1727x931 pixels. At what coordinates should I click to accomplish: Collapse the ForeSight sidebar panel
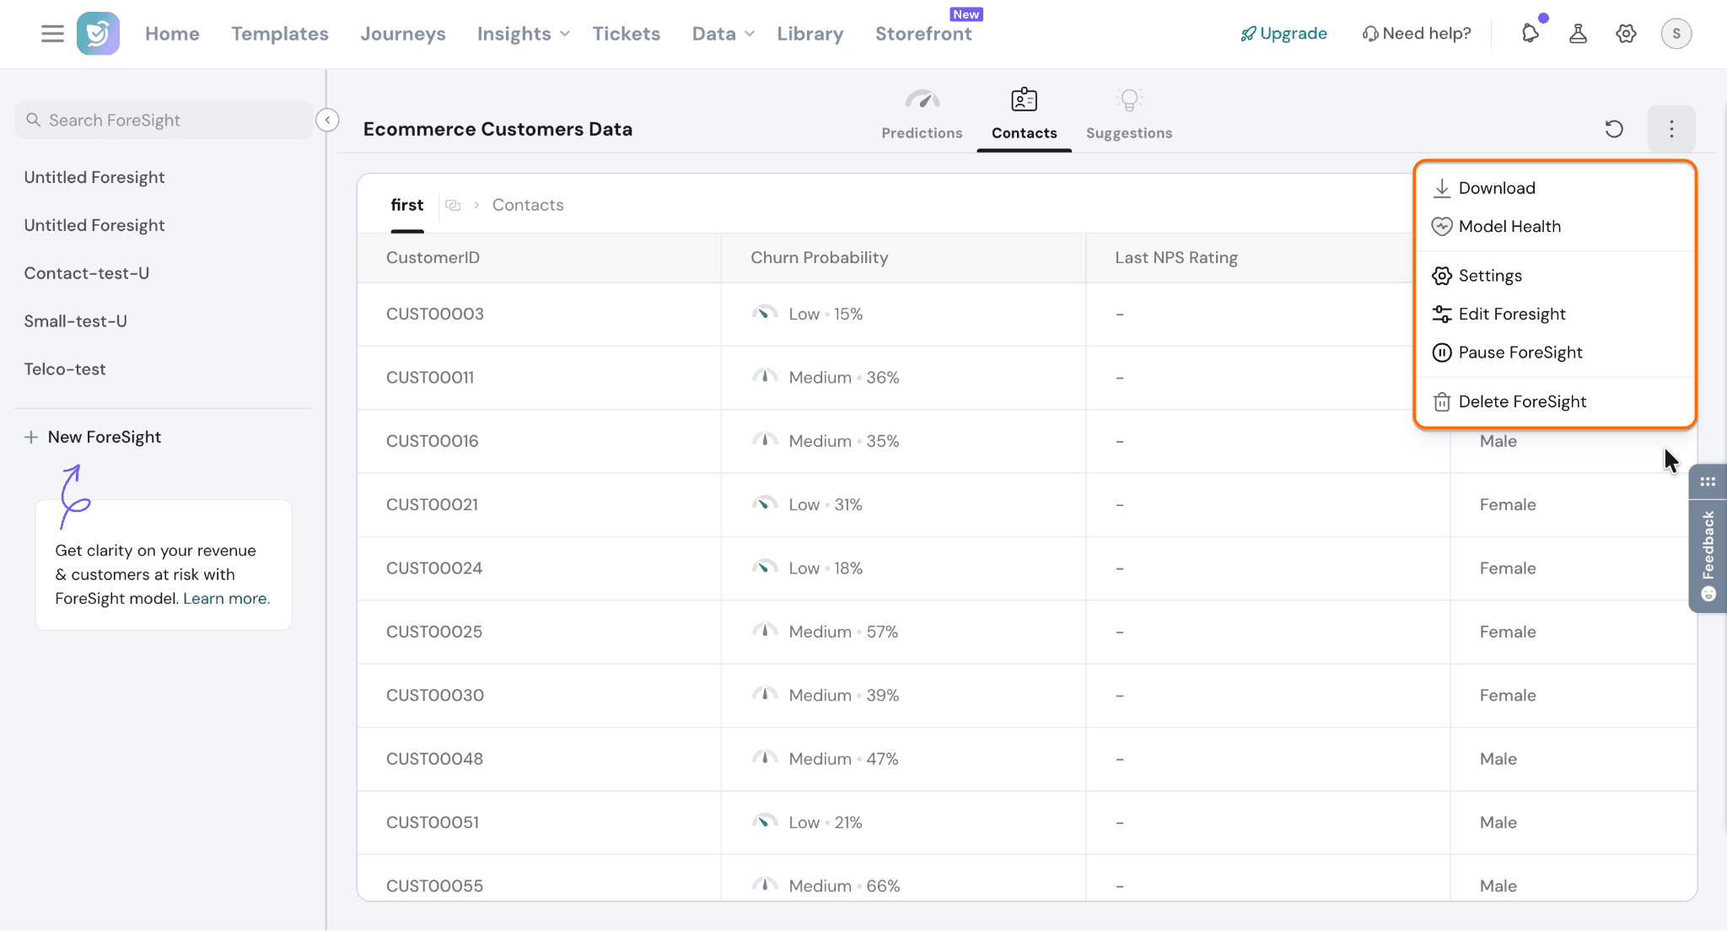pyautogui.click(x=327, y=120)
